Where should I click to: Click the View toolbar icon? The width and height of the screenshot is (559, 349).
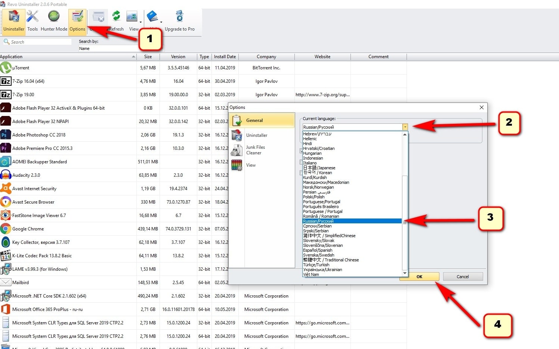(132, 17)
